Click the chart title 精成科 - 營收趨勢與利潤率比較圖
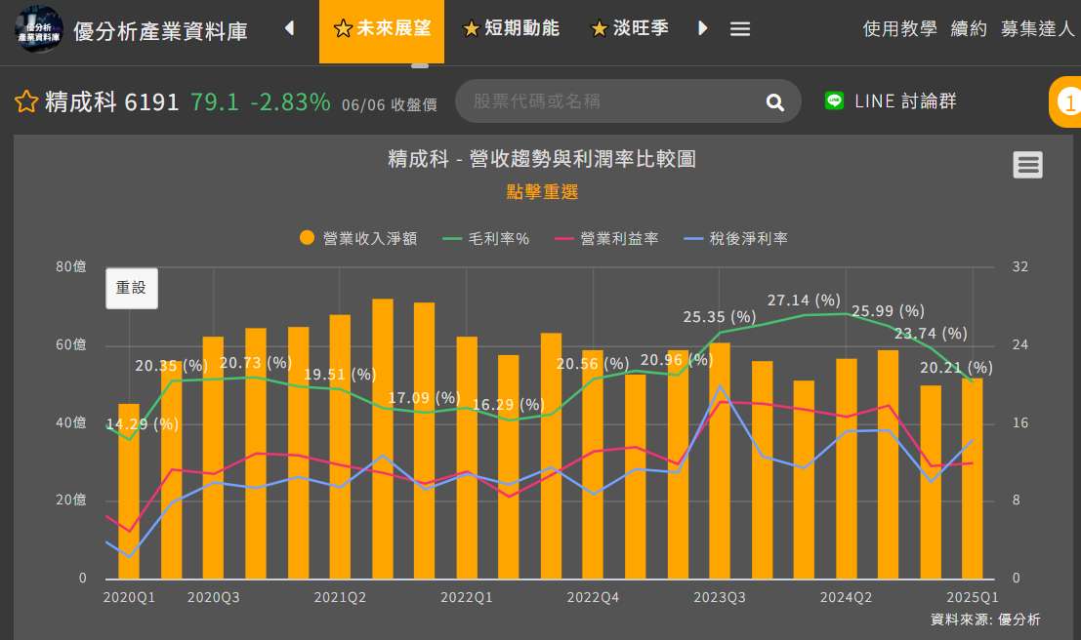1081x640 pixels. (x=542, y=159)
